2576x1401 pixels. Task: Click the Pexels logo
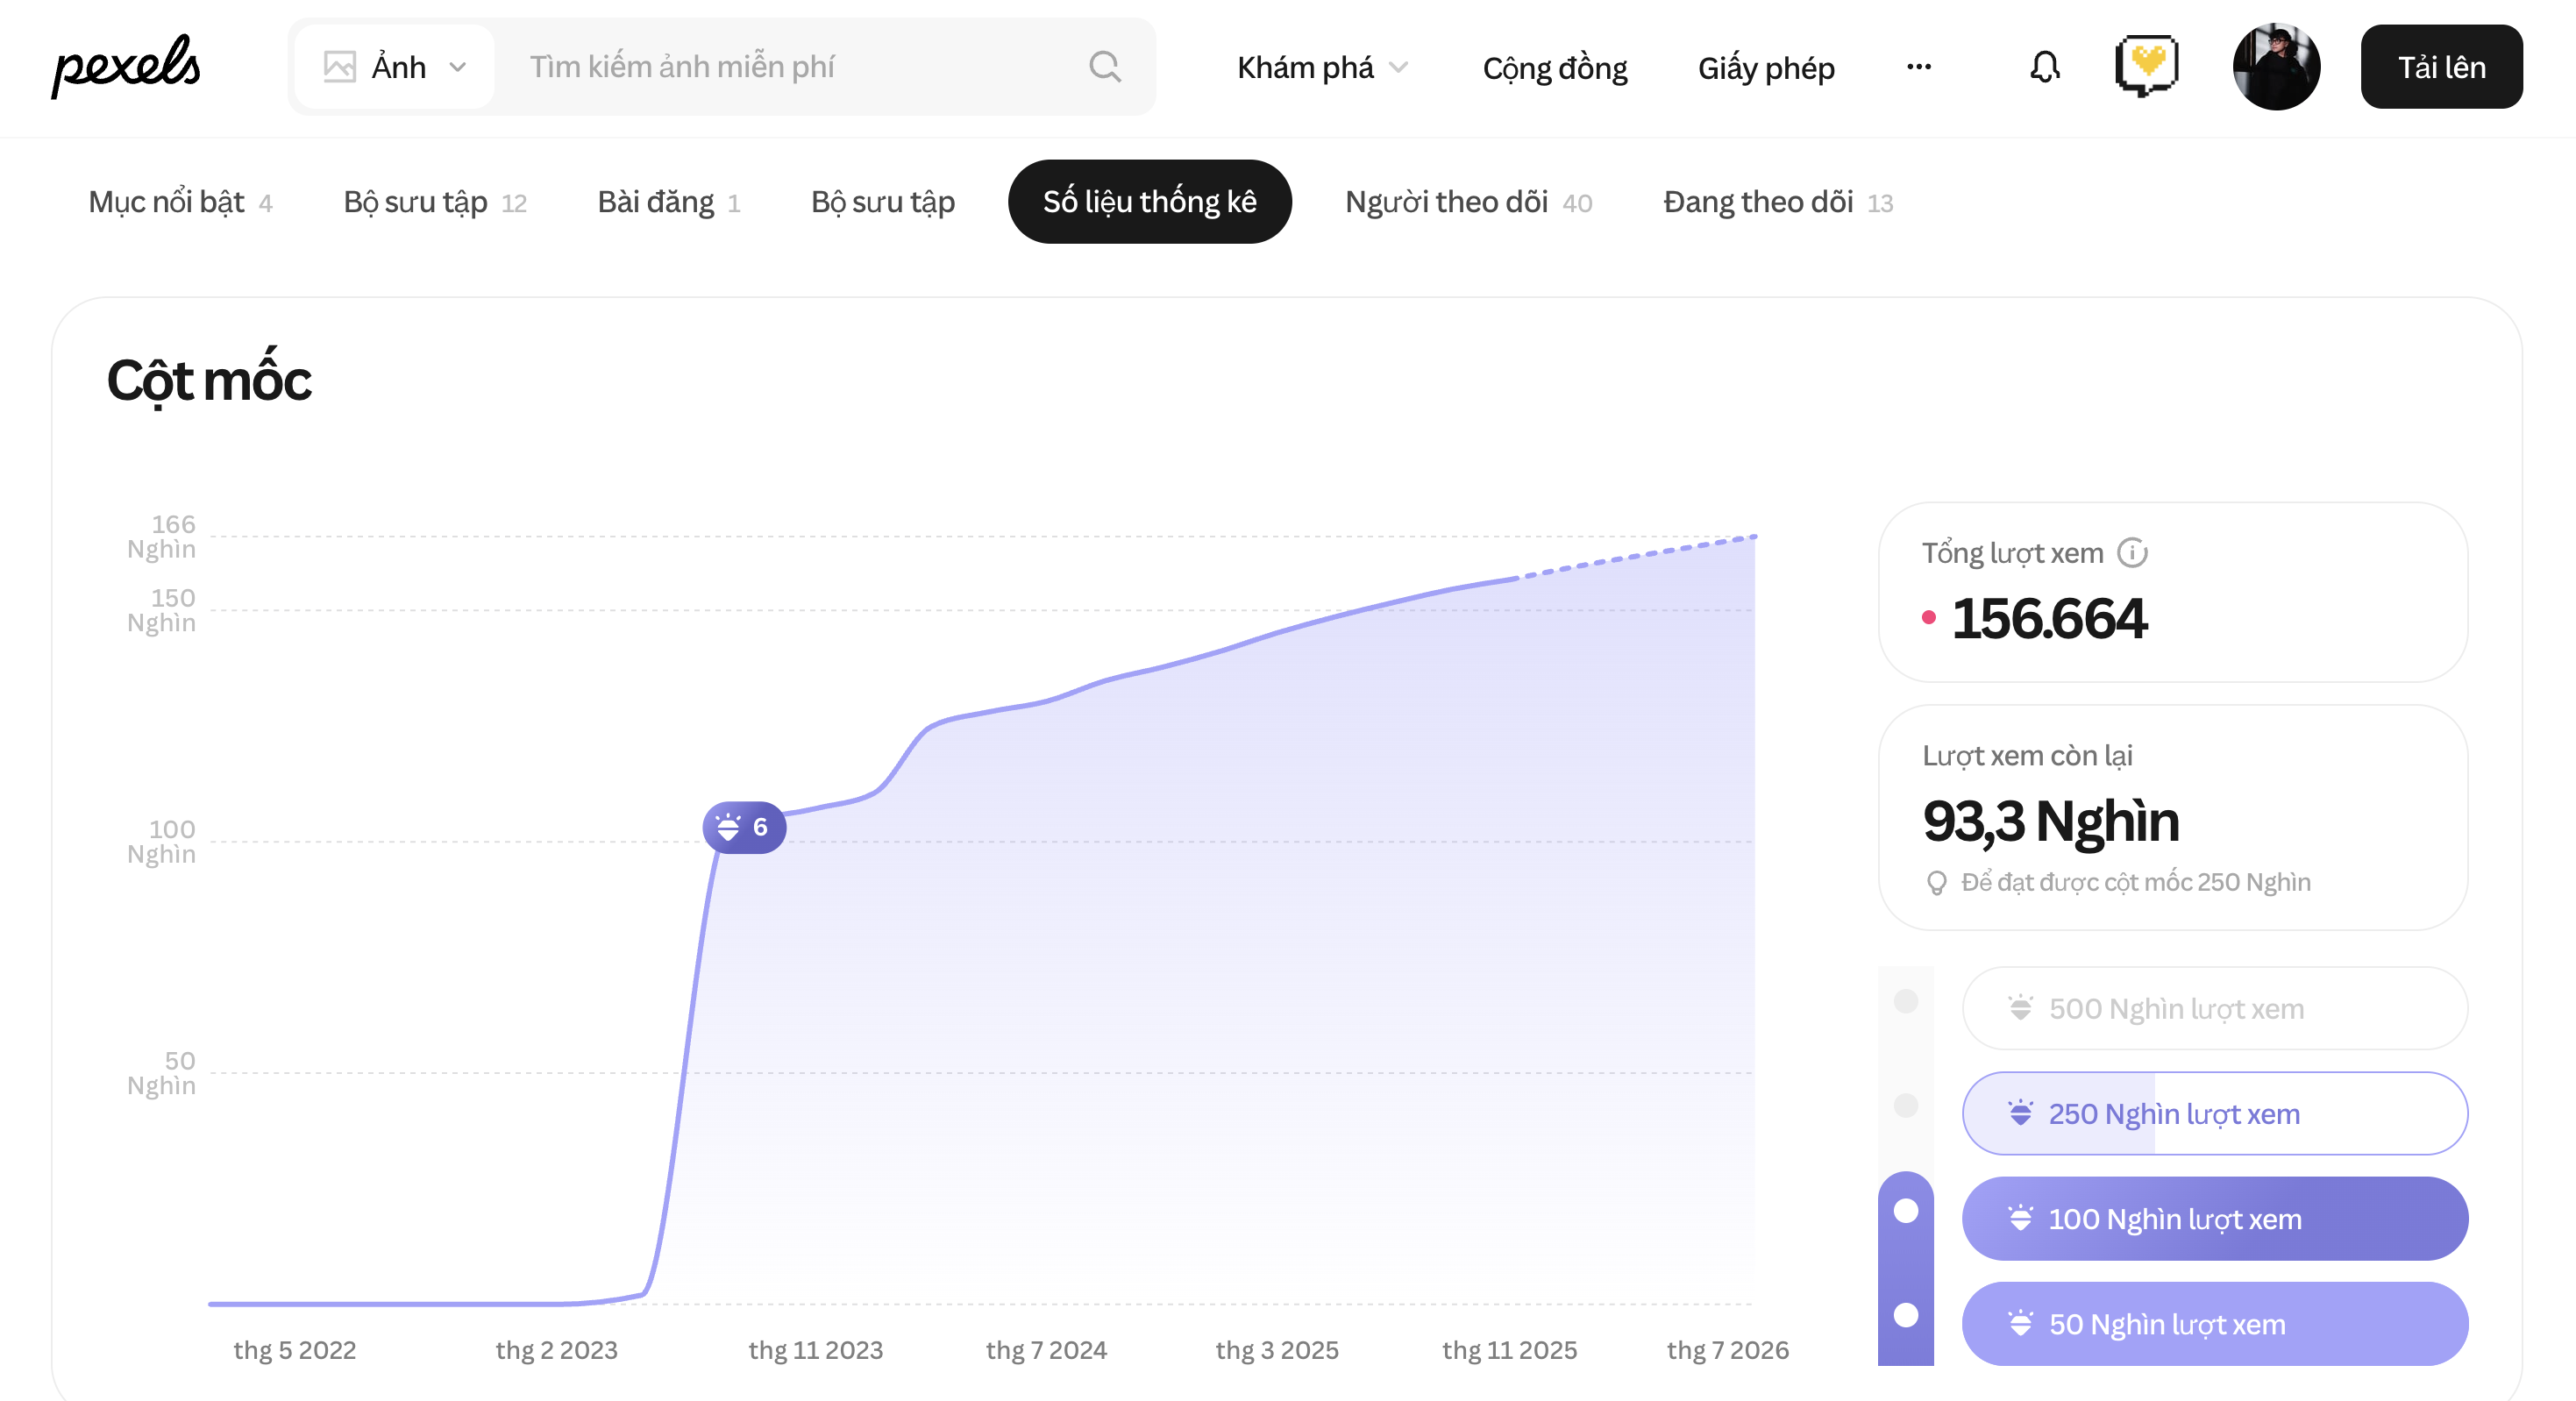click(126, 66)
